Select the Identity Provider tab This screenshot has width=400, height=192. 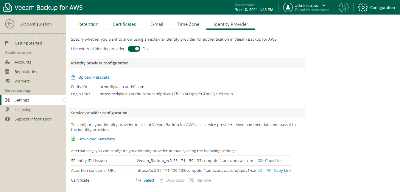point(231,24)
